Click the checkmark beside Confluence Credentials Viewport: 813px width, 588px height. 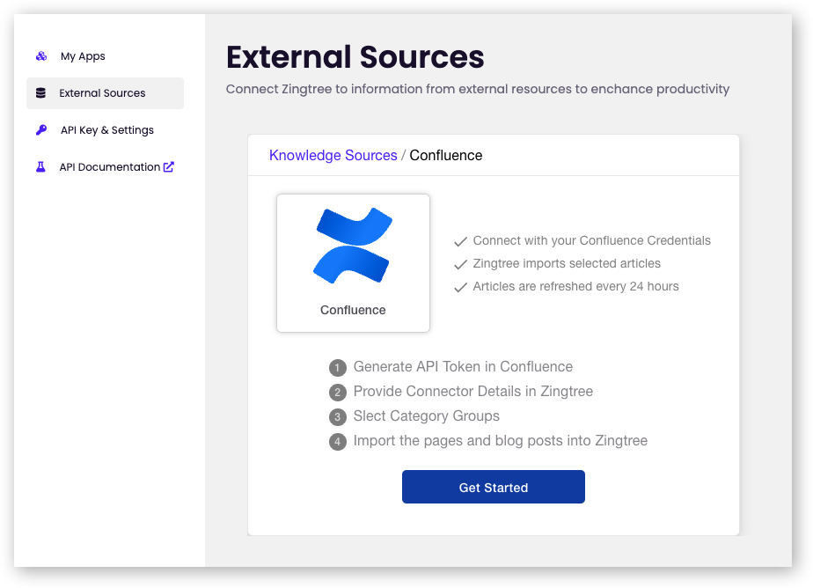(460, 241)
